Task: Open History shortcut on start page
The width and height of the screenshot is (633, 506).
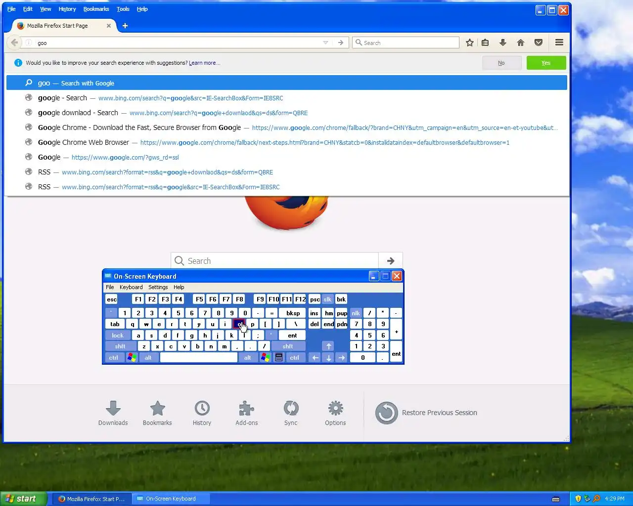Action: click(x=202, y=413)
